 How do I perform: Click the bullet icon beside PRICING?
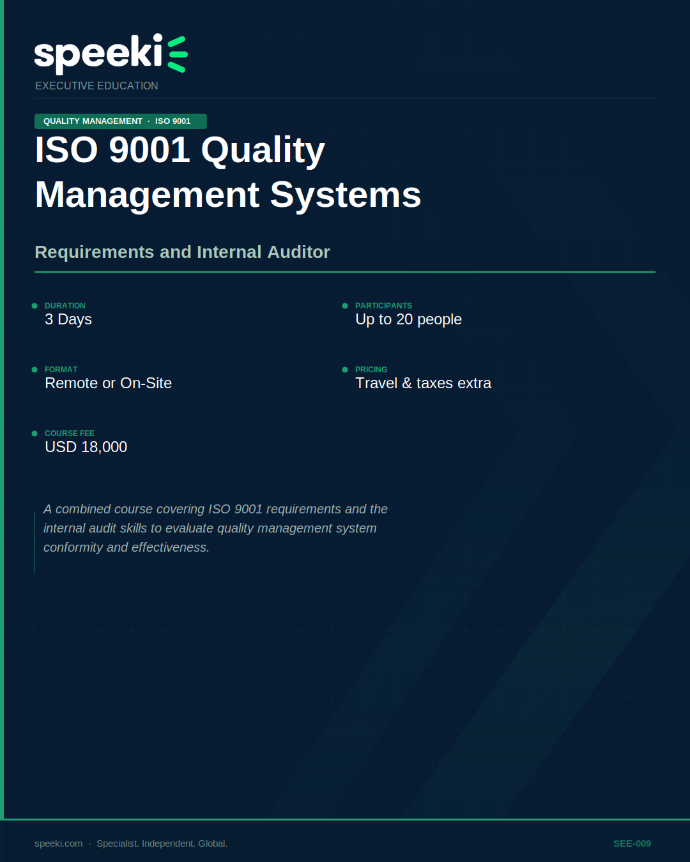pos(346,370)
